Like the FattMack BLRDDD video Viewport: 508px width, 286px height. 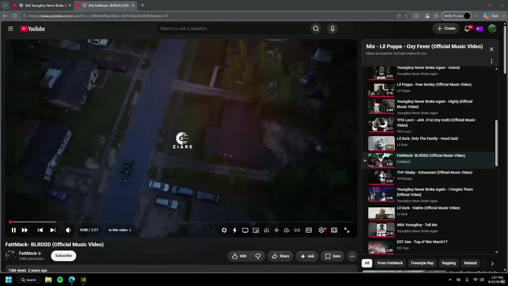click(x=239, y=256)
